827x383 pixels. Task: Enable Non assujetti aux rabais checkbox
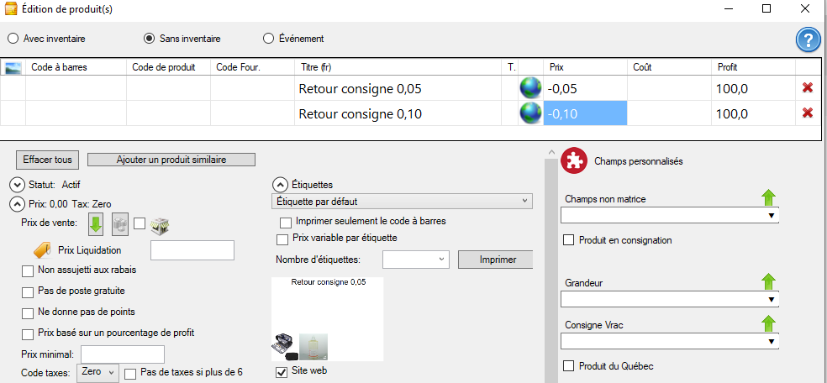[x=28, y=271]
